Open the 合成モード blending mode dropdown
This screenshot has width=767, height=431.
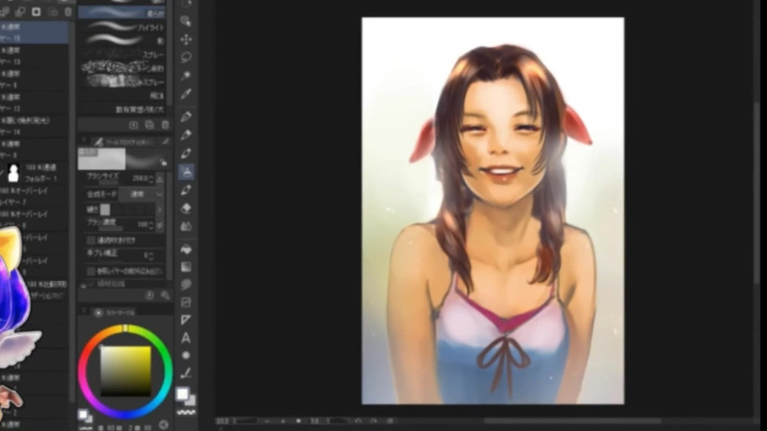142,194
